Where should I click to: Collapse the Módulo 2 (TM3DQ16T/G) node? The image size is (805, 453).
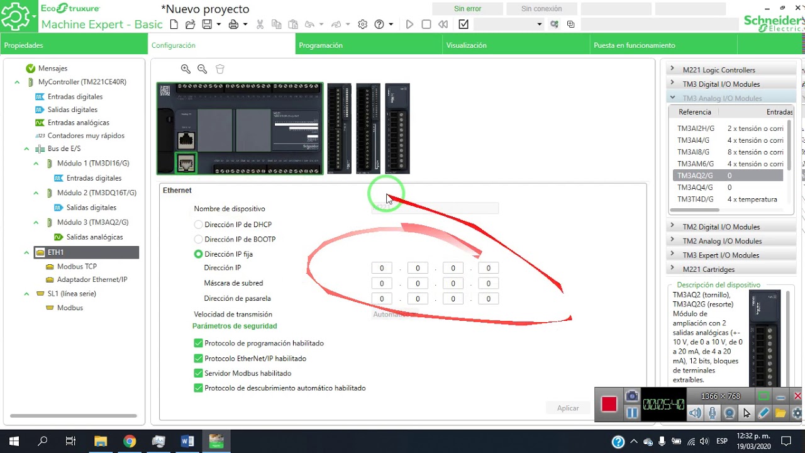coord(36,193)
